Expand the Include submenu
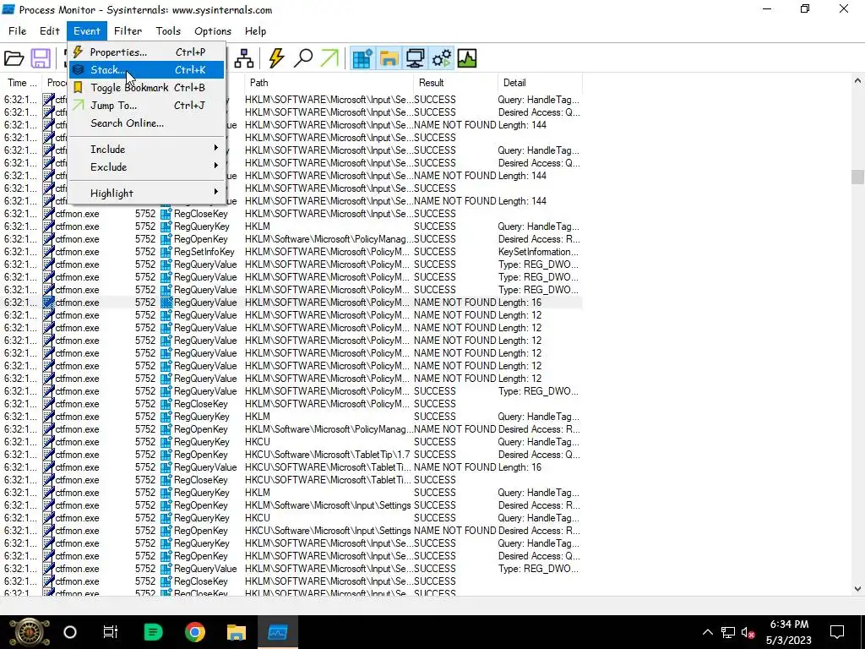This screenshot has height=649, width=865. [x=147, y=149]
